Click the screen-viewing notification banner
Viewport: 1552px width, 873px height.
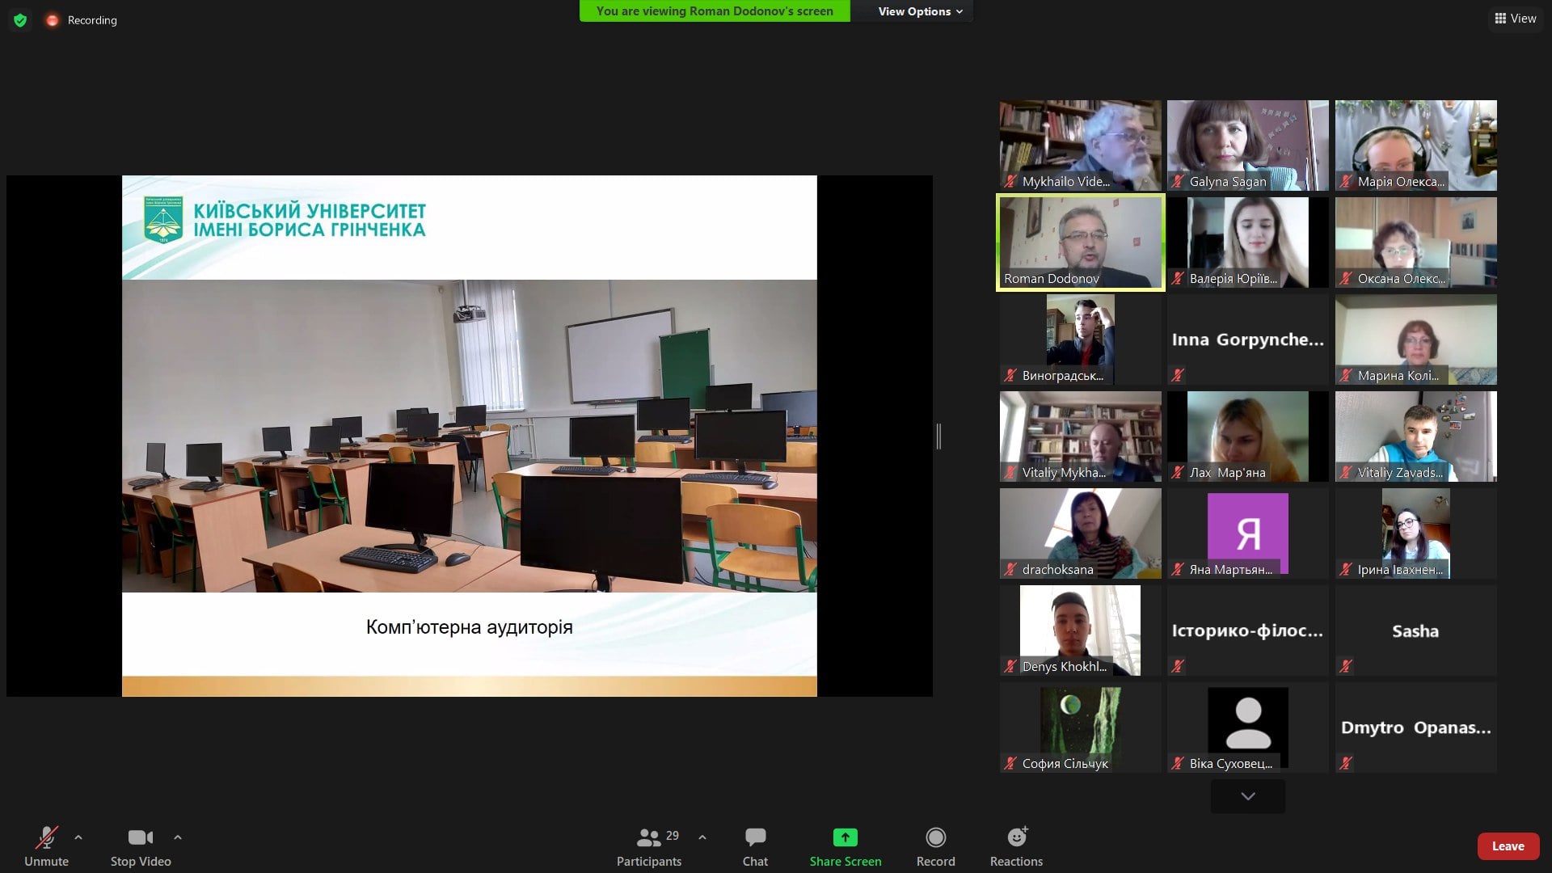point(715,11)
